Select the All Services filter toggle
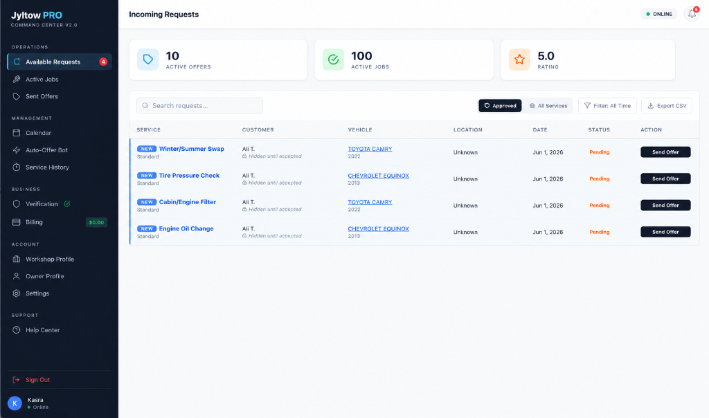Screen dimensions: 709x418 548,106
